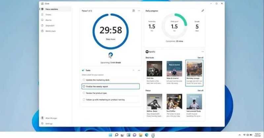Click the user account entry above Settings
The height and width of the screenshot is (138, 264).
[x=55, y=118]
